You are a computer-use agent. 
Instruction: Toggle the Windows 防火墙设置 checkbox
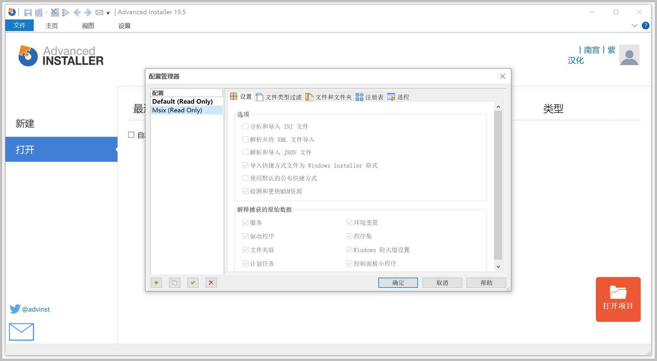pos(349,250)
